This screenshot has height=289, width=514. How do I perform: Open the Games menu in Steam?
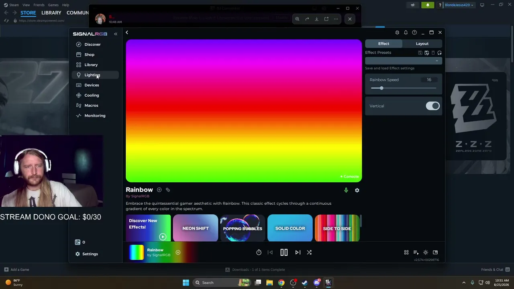[53, 5]
